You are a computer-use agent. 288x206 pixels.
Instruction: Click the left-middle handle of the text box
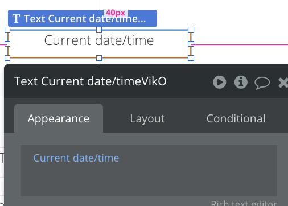(x=7, y=44)
